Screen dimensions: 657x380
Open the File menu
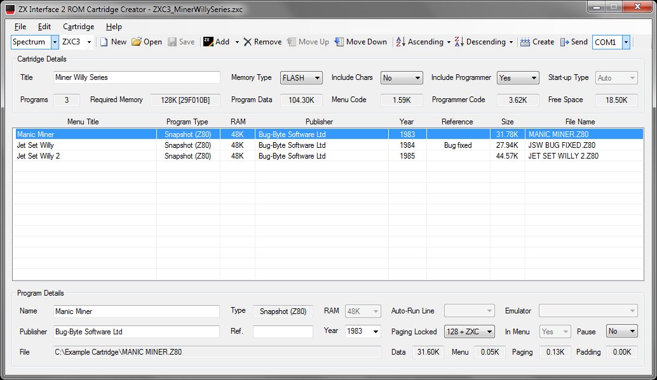[20, 27]
